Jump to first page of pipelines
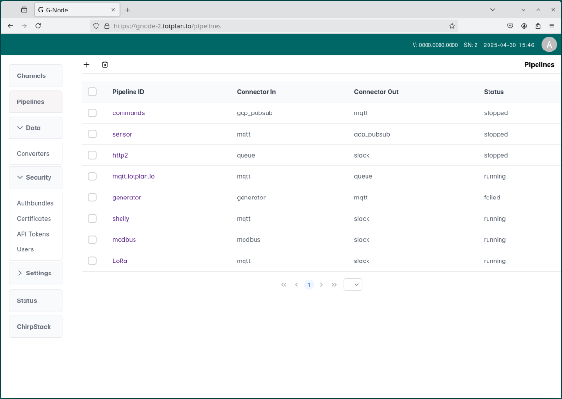 pos(284,285)
